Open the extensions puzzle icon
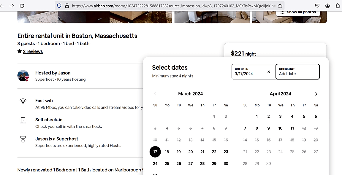Viewport: 342px width, 175px height. 338,6
